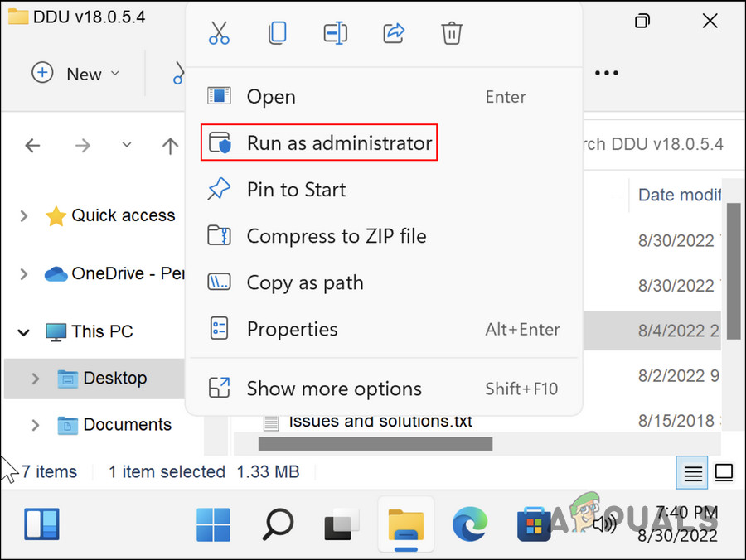Choose Compress to ZIP file
Screen dimensions: 746x560
pyautogui.click(x=336, y=236)
